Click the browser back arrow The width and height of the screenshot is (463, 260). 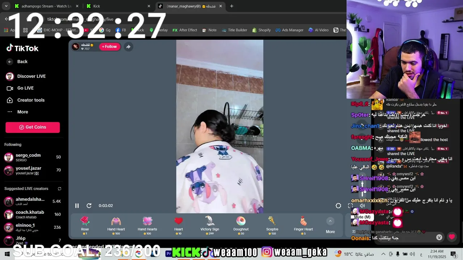[x=7, y=19]
